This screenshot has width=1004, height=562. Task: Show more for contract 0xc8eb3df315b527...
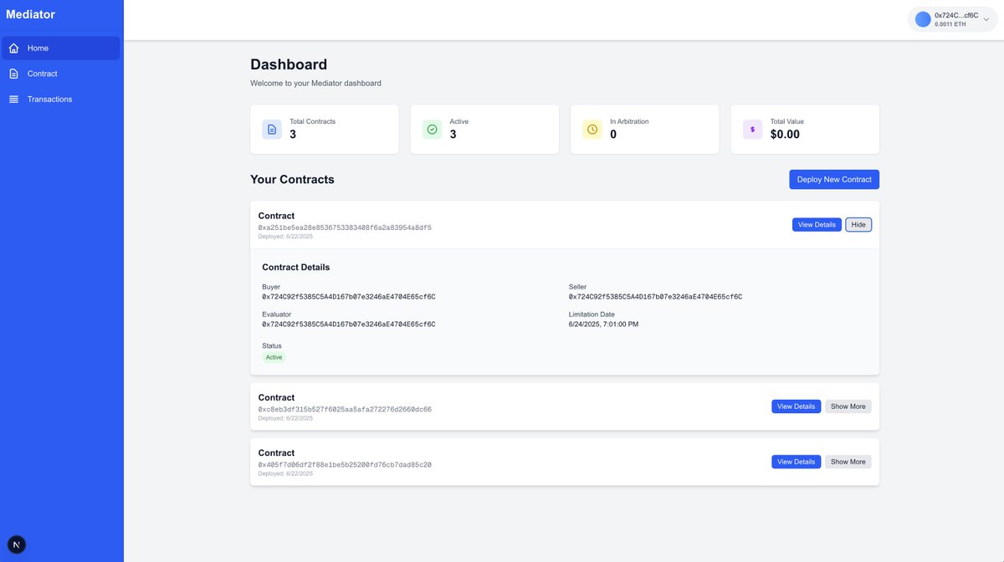click(x=848, y=406)
